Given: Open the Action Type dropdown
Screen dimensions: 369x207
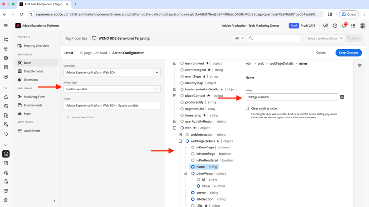Looking at the screenshot, I should [x=112, y=89].
